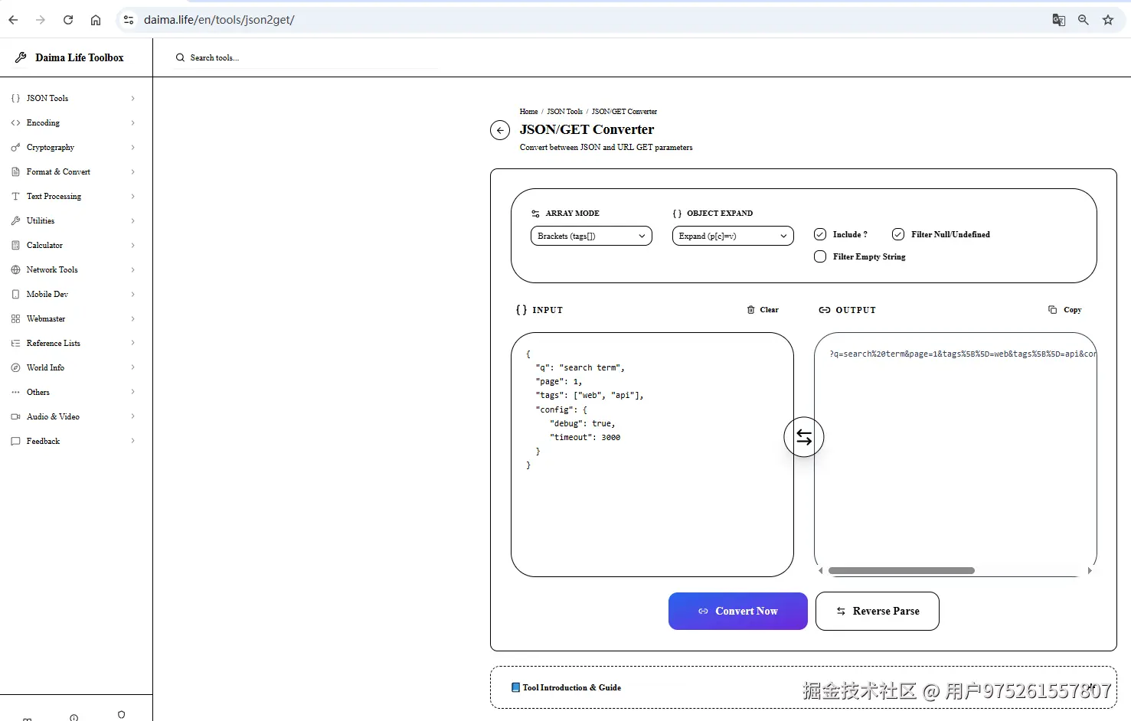Click the circular back arrow next to JSON/GET Converter
1131x721 pixels.
click(x=500, y=130)
